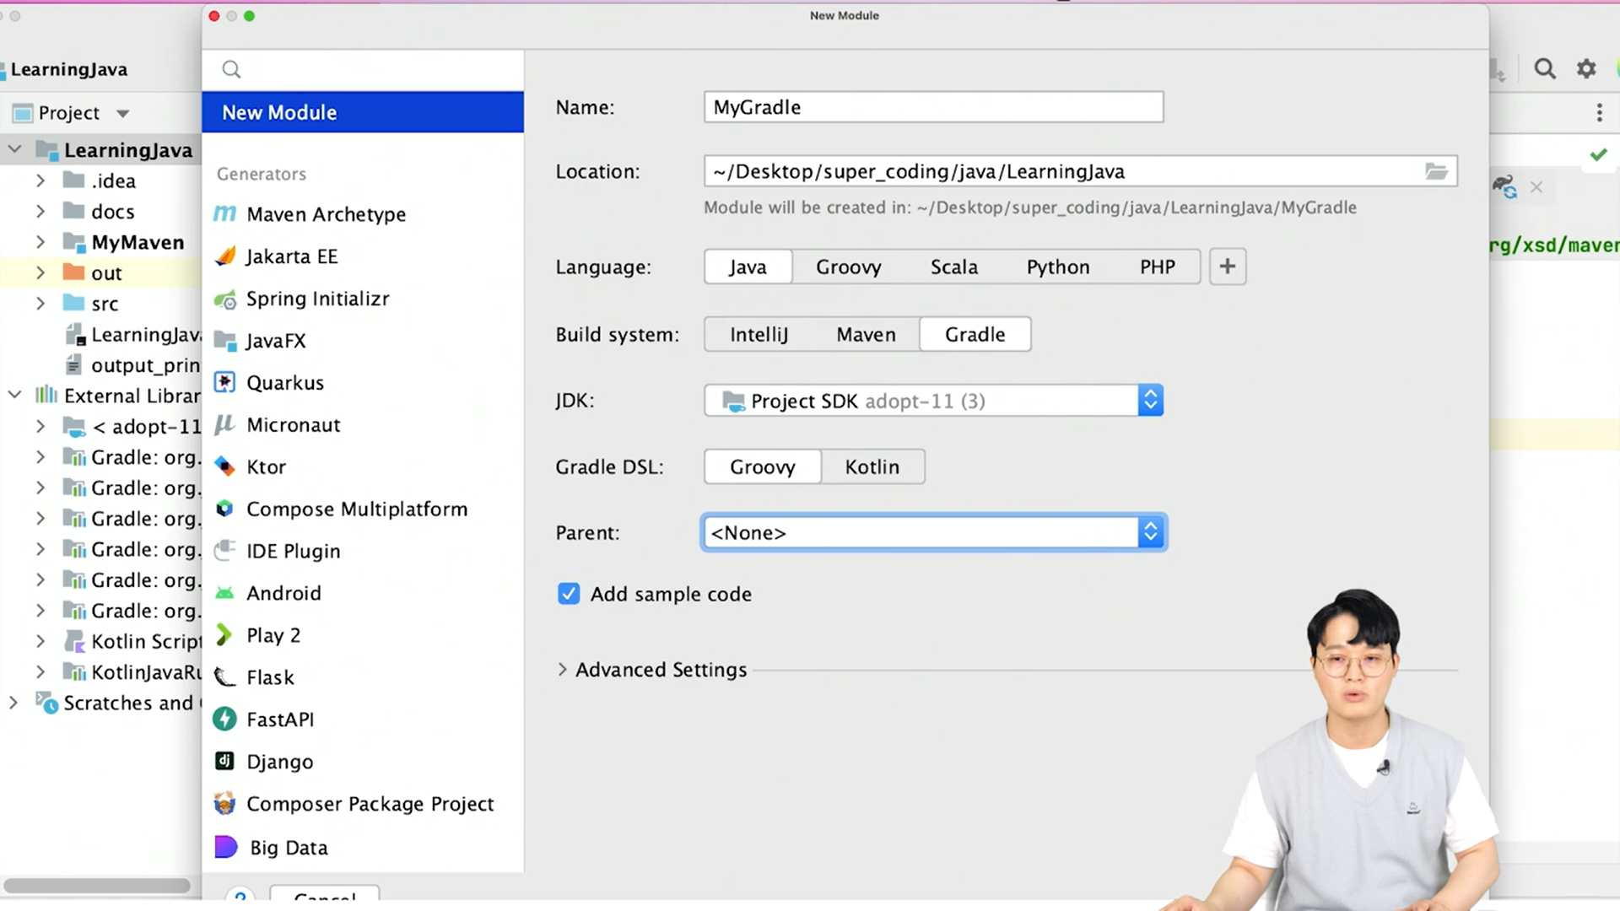Open the JDK Project SDK dropdown
Image resolution: width=1620 pixels, height=911 pixels.
click(934, 401)
